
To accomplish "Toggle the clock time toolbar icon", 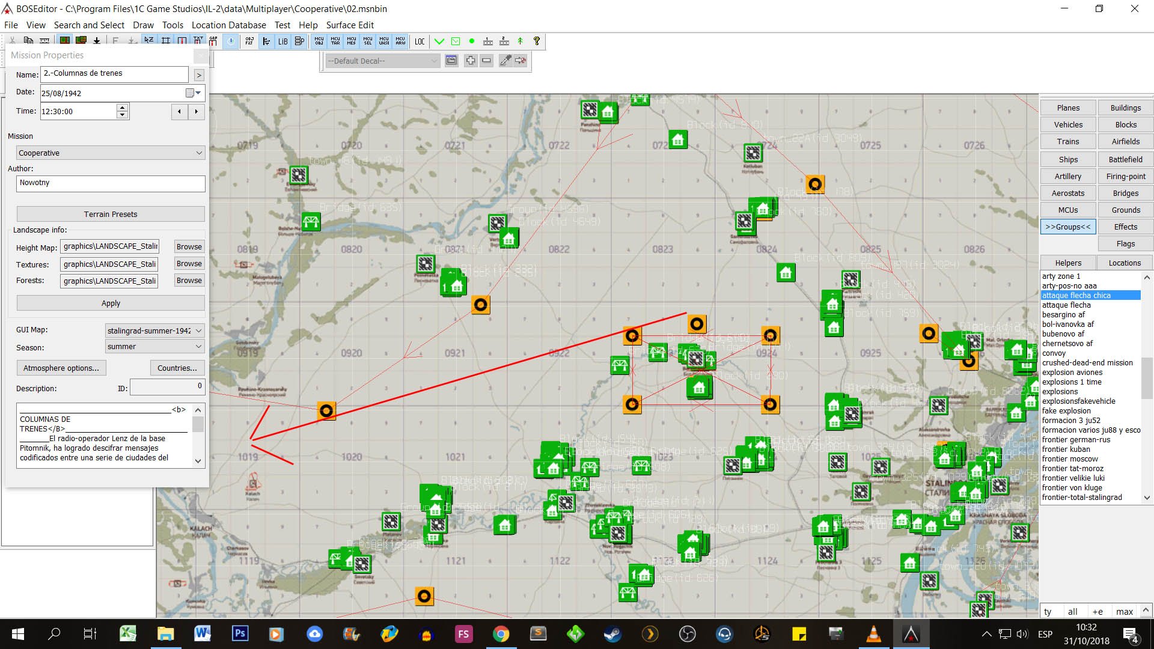I will [231, 41].
